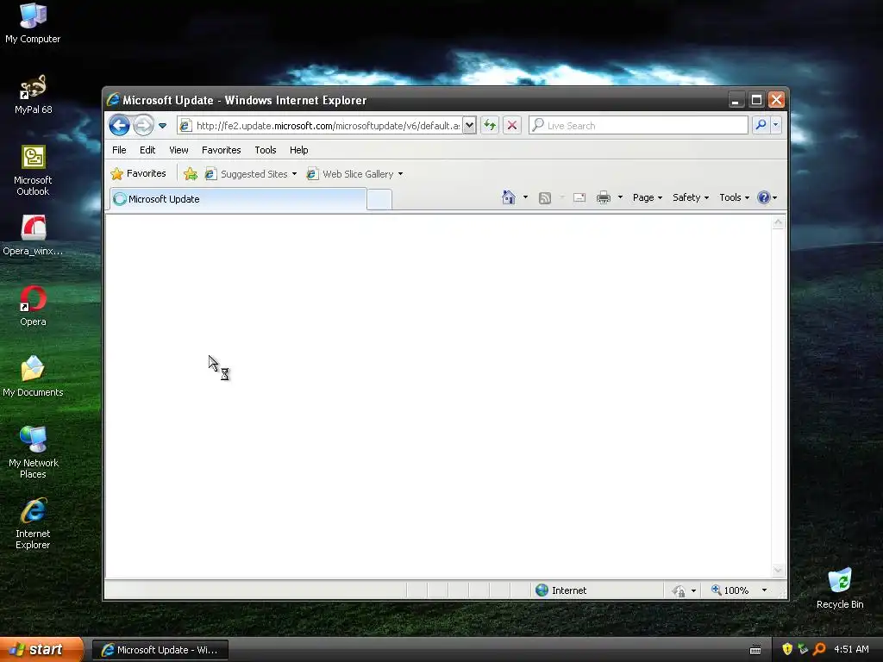
Task: Click the Read Mail envelope icon
Action: click(x=579, y=197)
